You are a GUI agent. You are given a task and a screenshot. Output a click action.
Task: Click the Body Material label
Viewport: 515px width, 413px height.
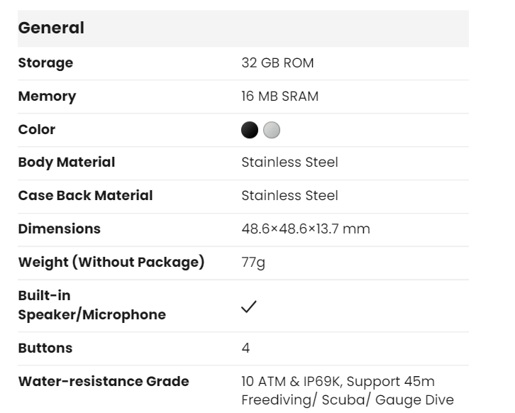[66, 163]
